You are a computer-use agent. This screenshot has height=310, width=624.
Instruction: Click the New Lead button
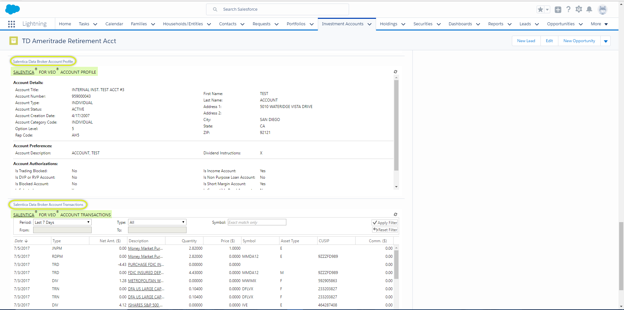[526, 41]
